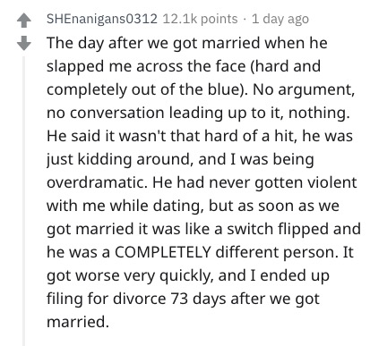Click the word COMPLETELY in the comment
Screen dimensions: 370x346
tap(163, 252)
